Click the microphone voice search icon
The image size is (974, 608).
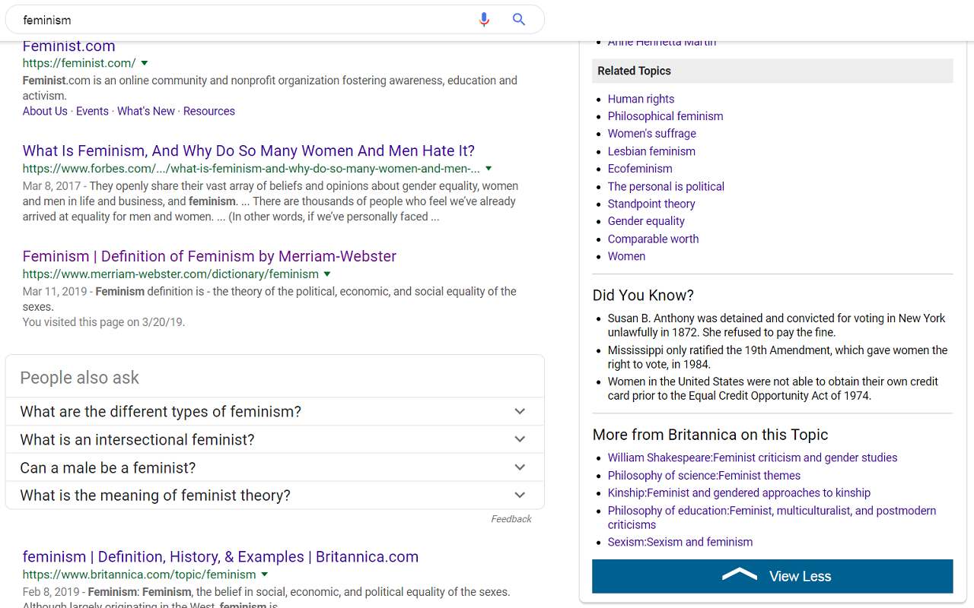[x=484, y=19]
